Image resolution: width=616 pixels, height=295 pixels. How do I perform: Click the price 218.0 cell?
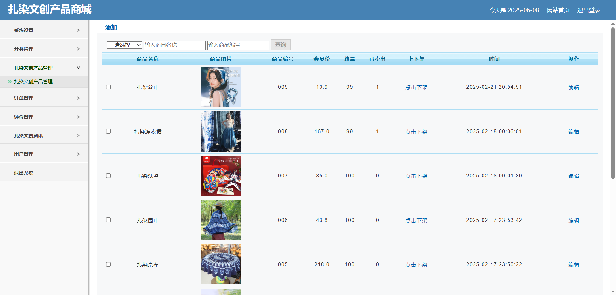click(322, 265)
